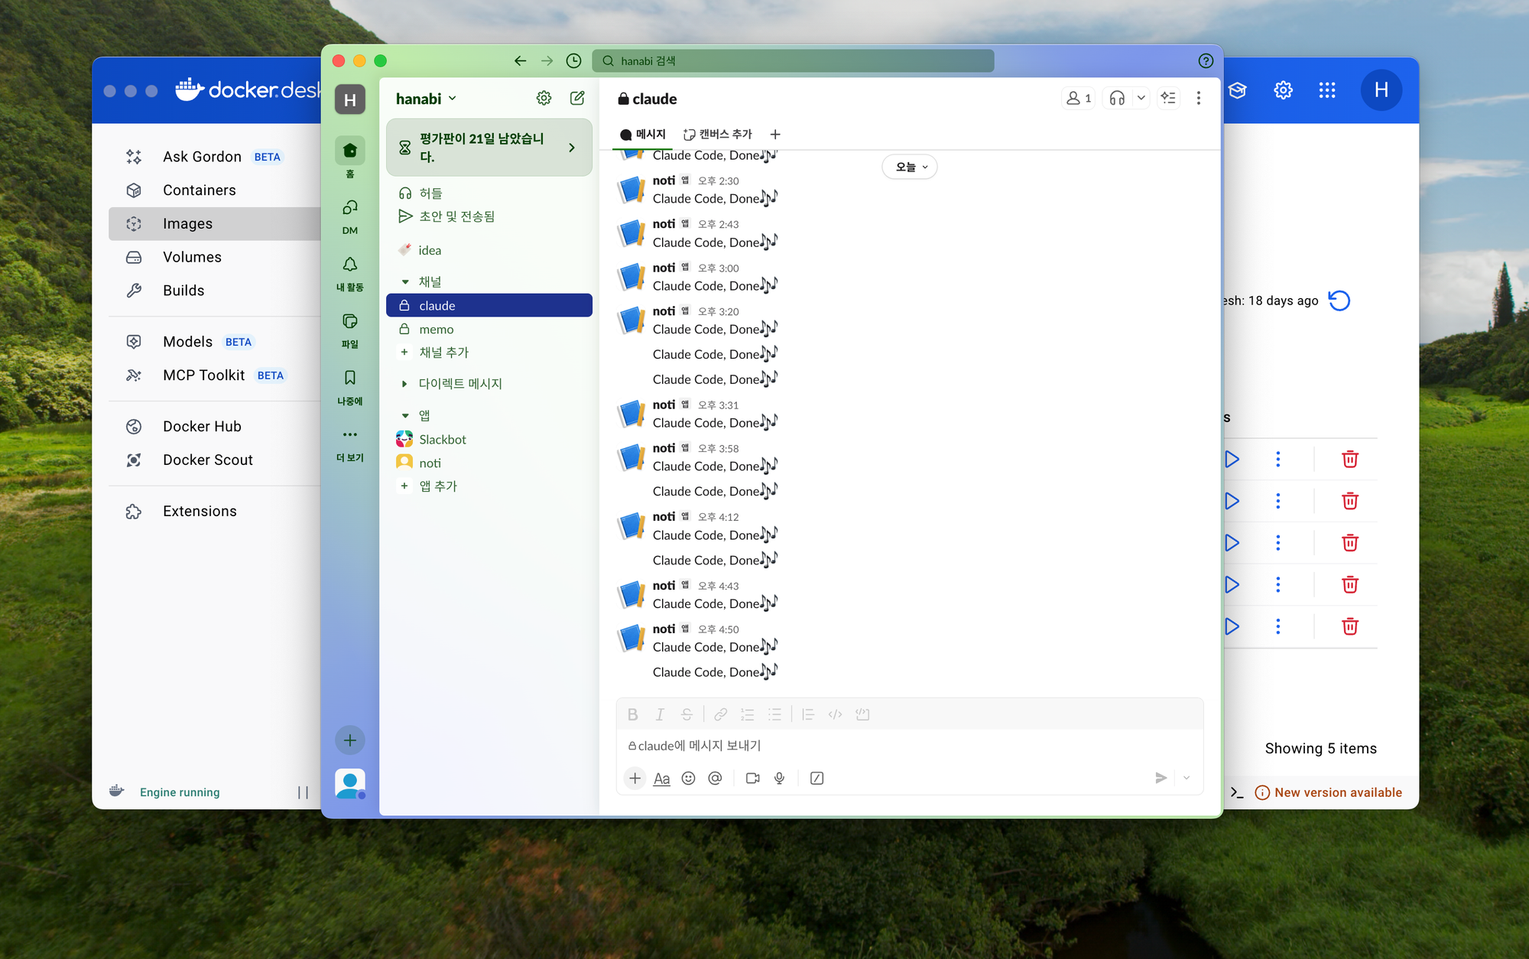Compose a new Slack message
The image size is (1529, 959).
577,98
